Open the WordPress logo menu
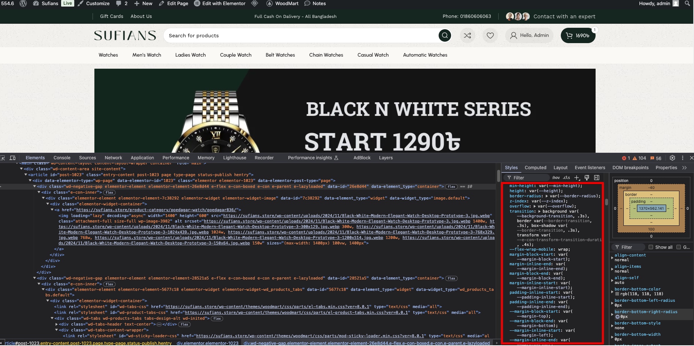The height and width of the screenshot is (346, 694). pos(23,3)
